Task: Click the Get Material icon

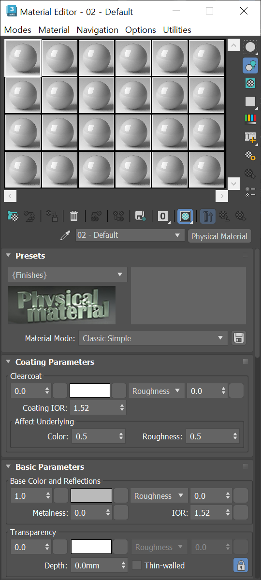Action: tap(14, 216)
